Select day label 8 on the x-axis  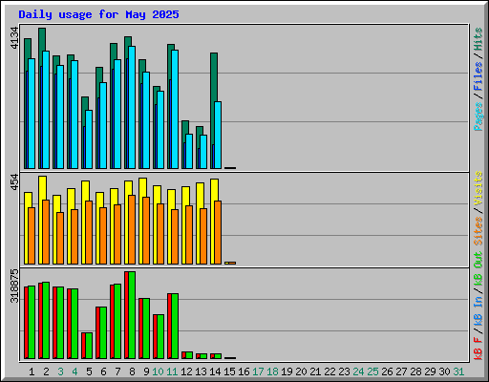(x=132, y=371)
